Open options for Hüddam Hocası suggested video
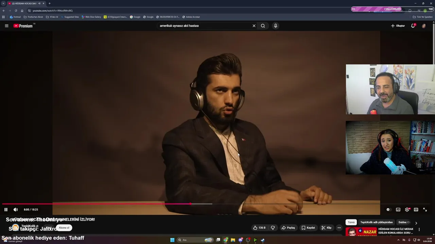This screenshot has width=435, height=244. click(419, 229)
